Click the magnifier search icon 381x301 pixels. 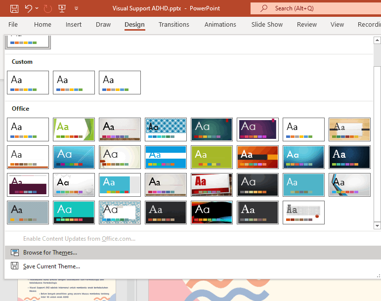click(x=264, y=8)
